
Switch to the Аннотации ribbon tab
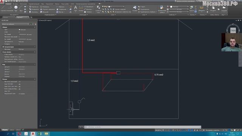click(23, 4)
